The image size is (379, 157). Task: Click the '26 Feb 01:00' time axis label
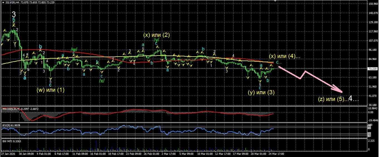[x=152, y=154]
